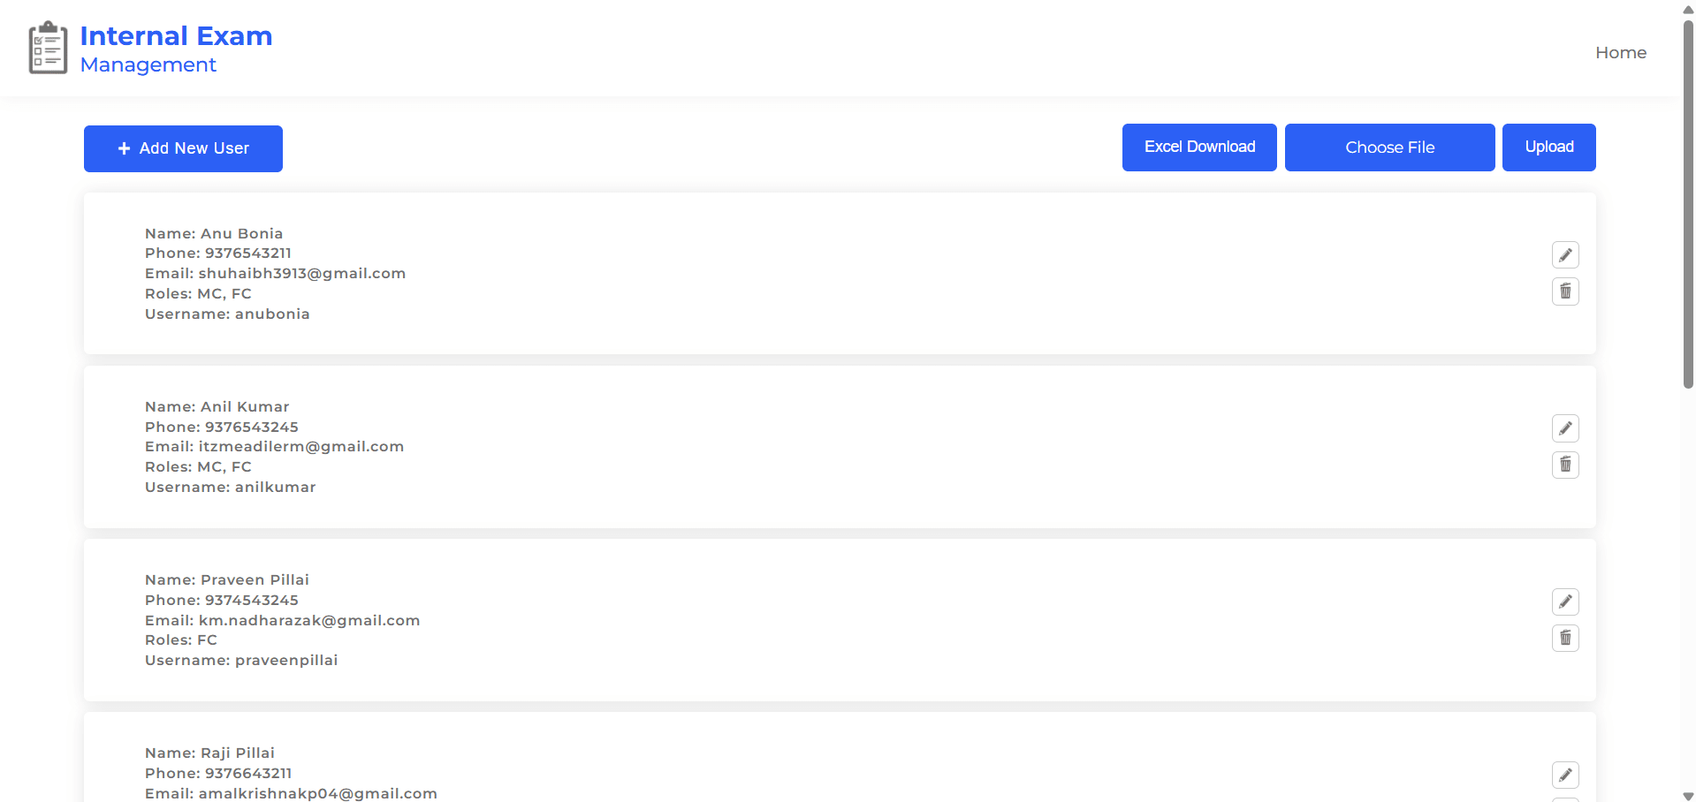Click the clipboard logo icon
This screenshot has width=1696, height=802.
[48, 49]
